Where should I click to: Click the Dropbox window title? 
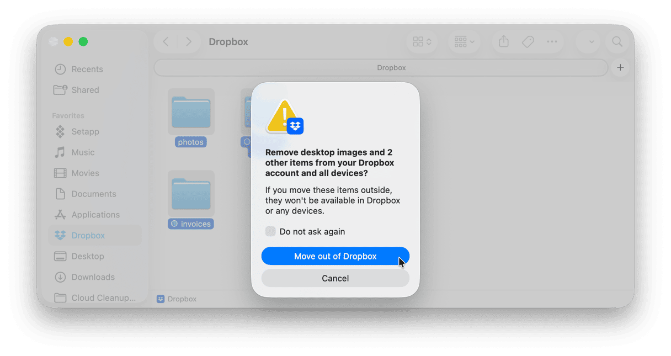(228, 42)
